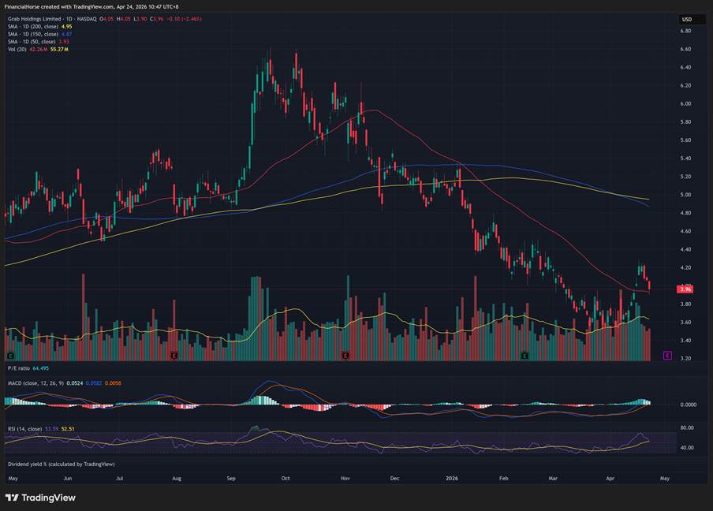Click the TradingView logo at bottom left
Screen dimensions: 713x511
point(40,498)
